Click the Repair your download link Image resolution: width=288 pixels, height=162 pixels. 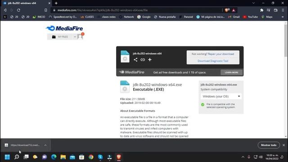click(221, 54)
